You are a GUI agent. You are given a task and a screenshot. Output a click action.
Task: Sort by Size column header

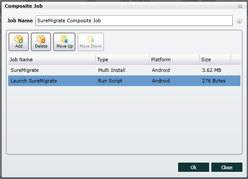(x=215, y=60)
